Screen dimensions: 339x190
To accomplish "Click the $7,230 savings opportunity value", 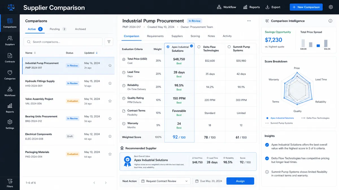I will pyautogui.click(x=273, y=40).
